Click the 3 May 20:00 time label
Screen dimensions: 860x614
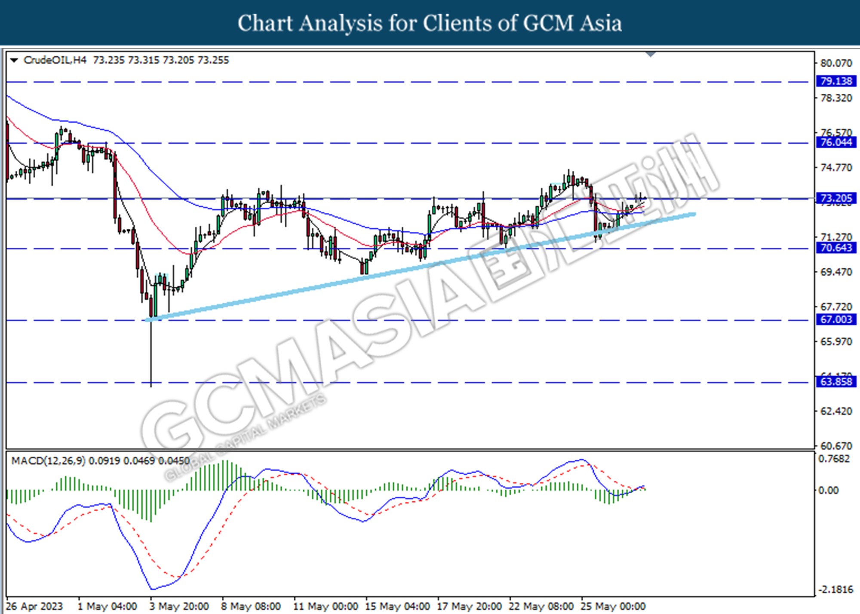coord(179,606)
